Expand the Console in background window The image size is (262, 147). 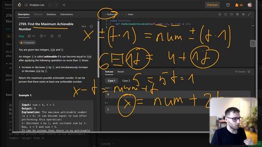coord(107,144)
